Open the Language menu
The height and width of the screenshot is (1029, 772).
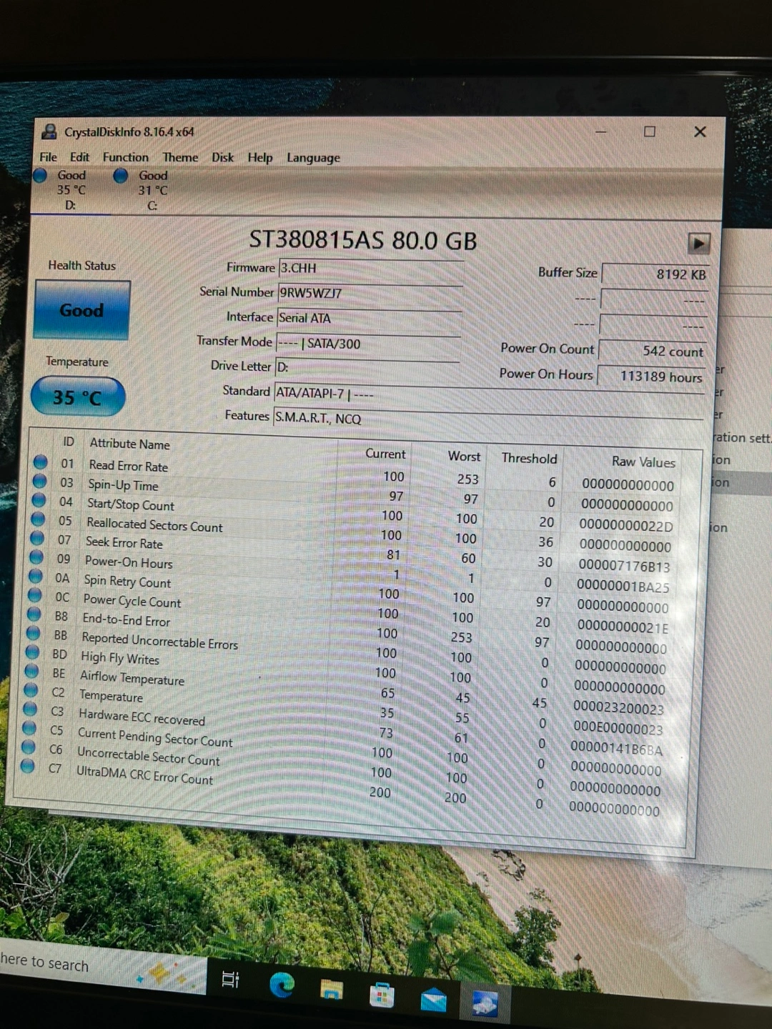[313, 158]
